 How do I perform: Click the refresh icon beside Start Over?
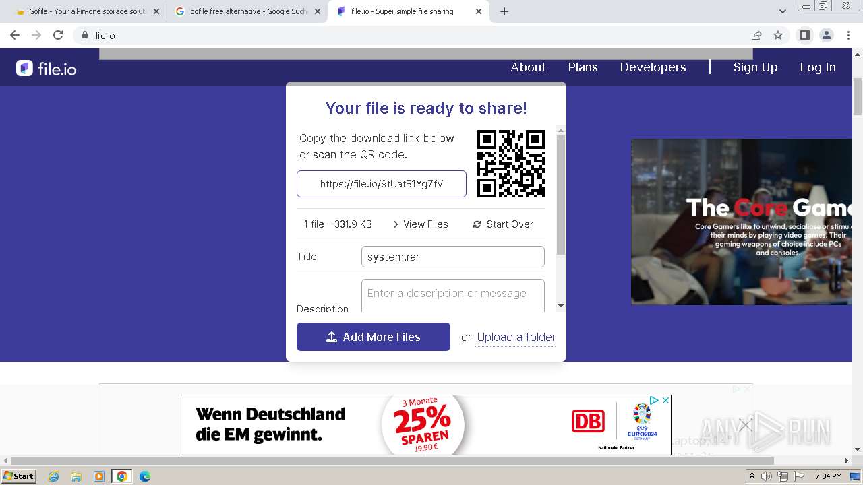pyautogui.click(x=477, y=224)
